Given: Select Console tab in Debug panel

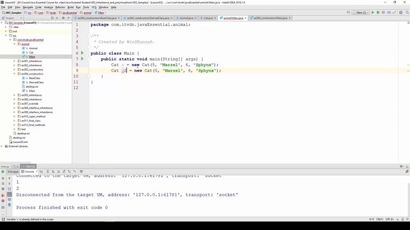Looking at the screenshot, I should coord(29,172).
